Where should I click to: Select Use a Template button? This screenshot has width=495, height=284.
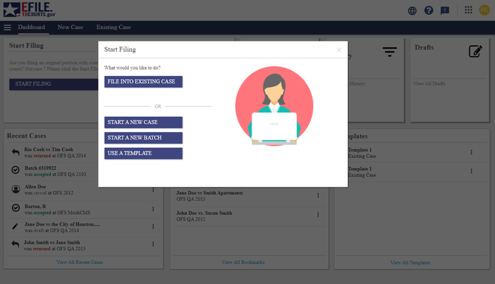(x=143, y=153)
